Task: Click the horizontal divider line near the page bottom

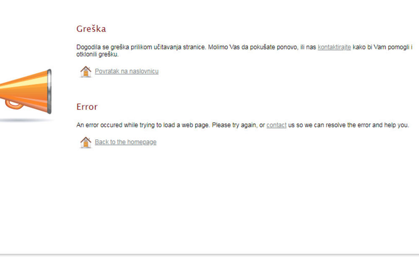Action: 209,254
